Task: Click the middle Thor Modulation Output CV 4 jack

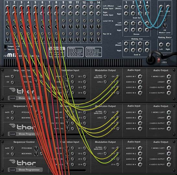Action: click(x=118, y=129)
